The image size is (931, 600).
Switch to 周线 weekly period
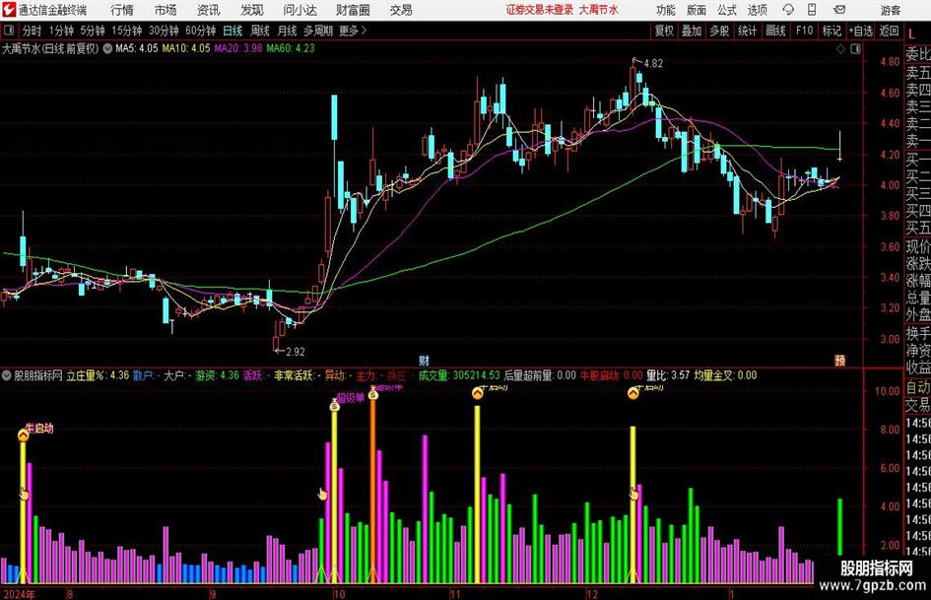(x=260, y=31)
